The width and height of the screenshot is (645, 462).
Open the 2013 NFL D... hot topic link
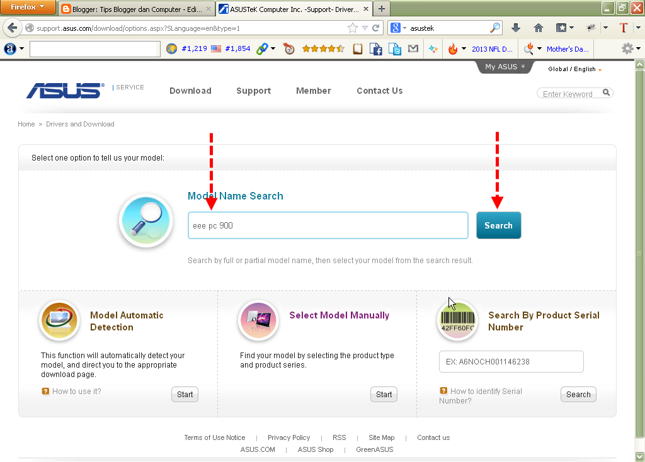(492, 49)
